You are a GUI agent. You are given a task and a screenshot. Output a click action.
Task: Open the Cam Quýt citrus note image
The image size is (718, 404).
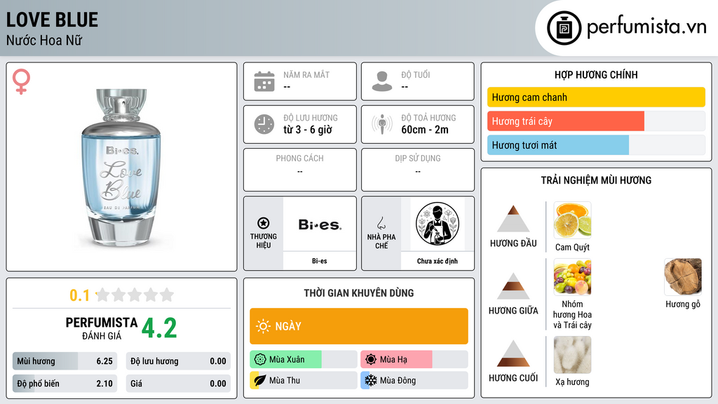(x=572, y=220)
